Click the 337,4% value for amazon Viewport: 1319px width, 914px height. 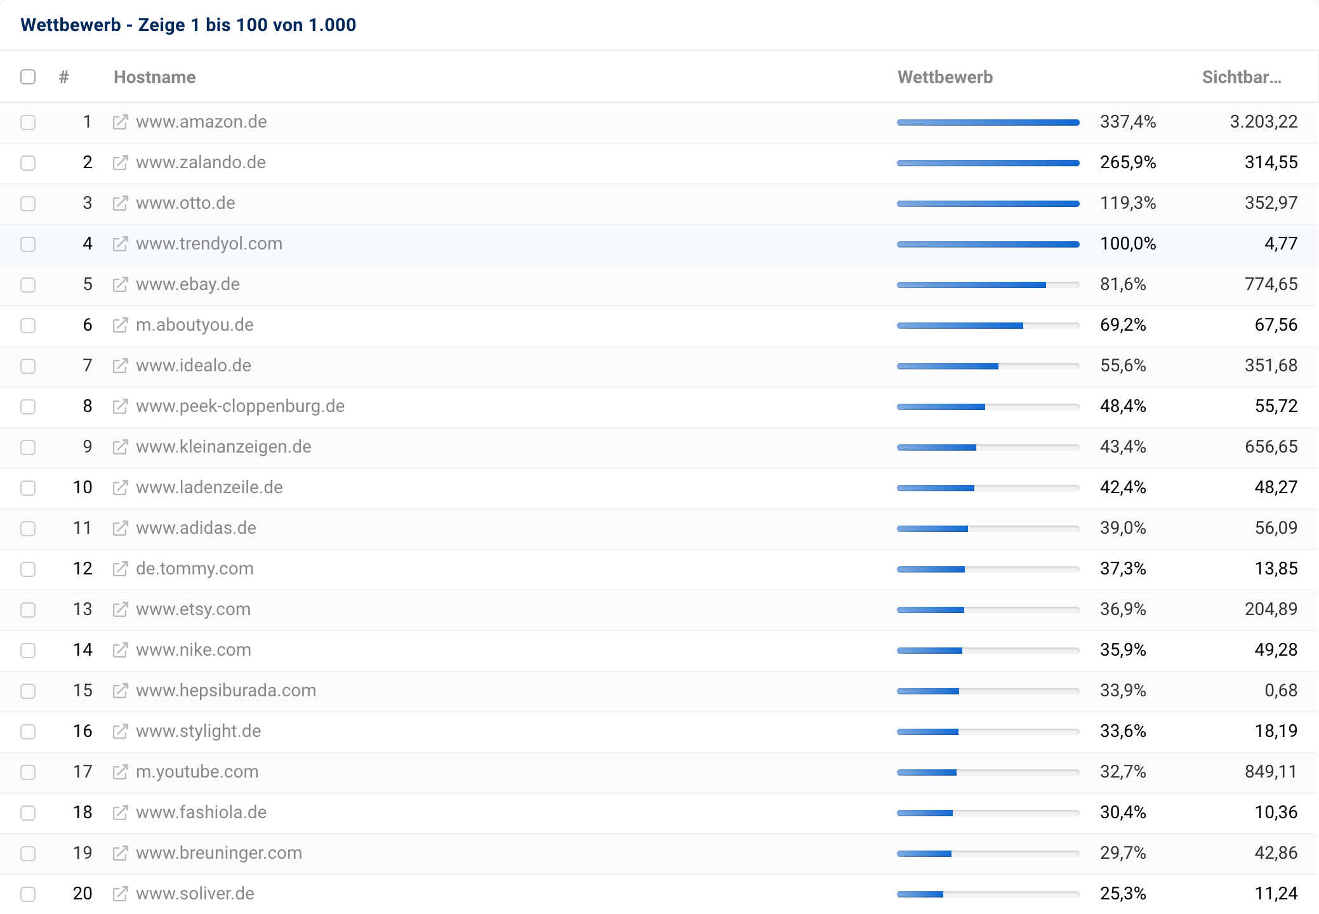click(x=1128, y=122)
